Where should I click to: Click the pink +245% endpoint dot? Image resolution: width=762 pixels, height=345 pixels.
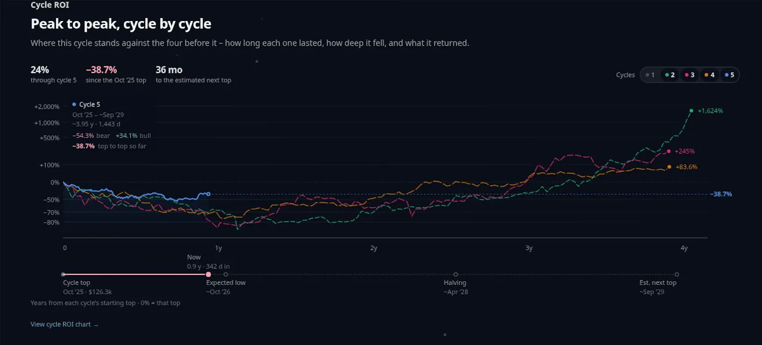[x=669, y=151]
